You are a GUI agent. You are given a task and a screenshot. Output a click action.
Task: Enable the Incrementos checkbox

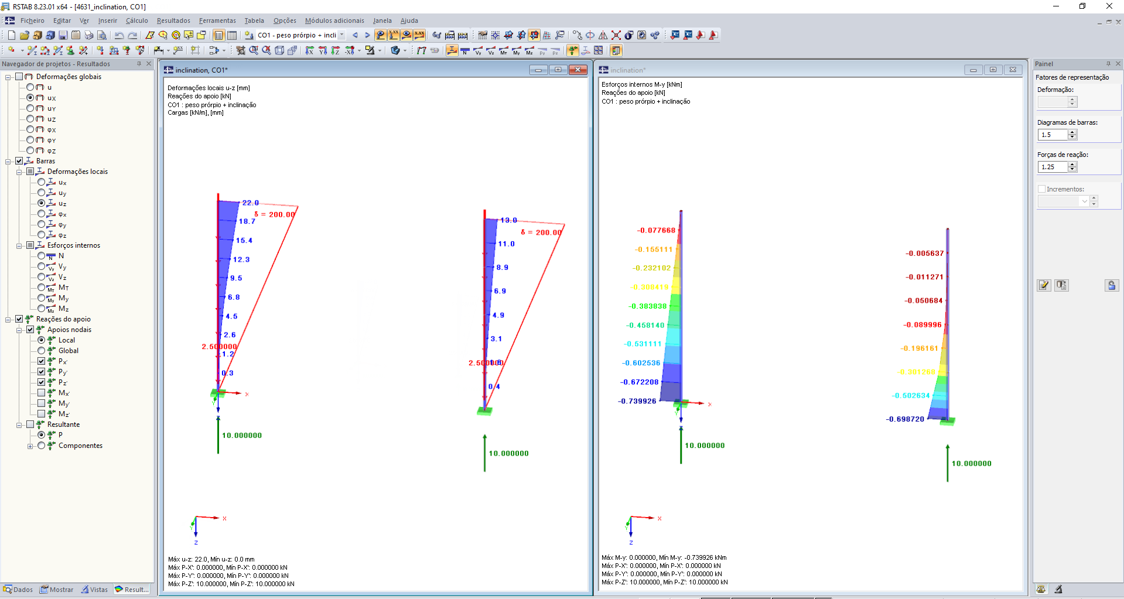tap(1041, 189)
